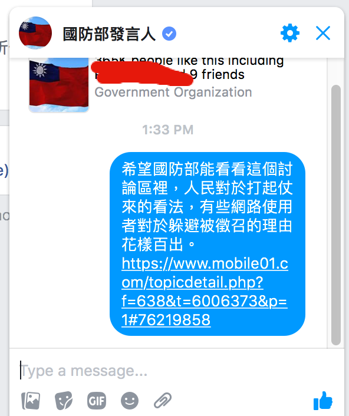The image size is (349, 416).
Task: Select the blue sent message bubble
Action: (208, 244)
